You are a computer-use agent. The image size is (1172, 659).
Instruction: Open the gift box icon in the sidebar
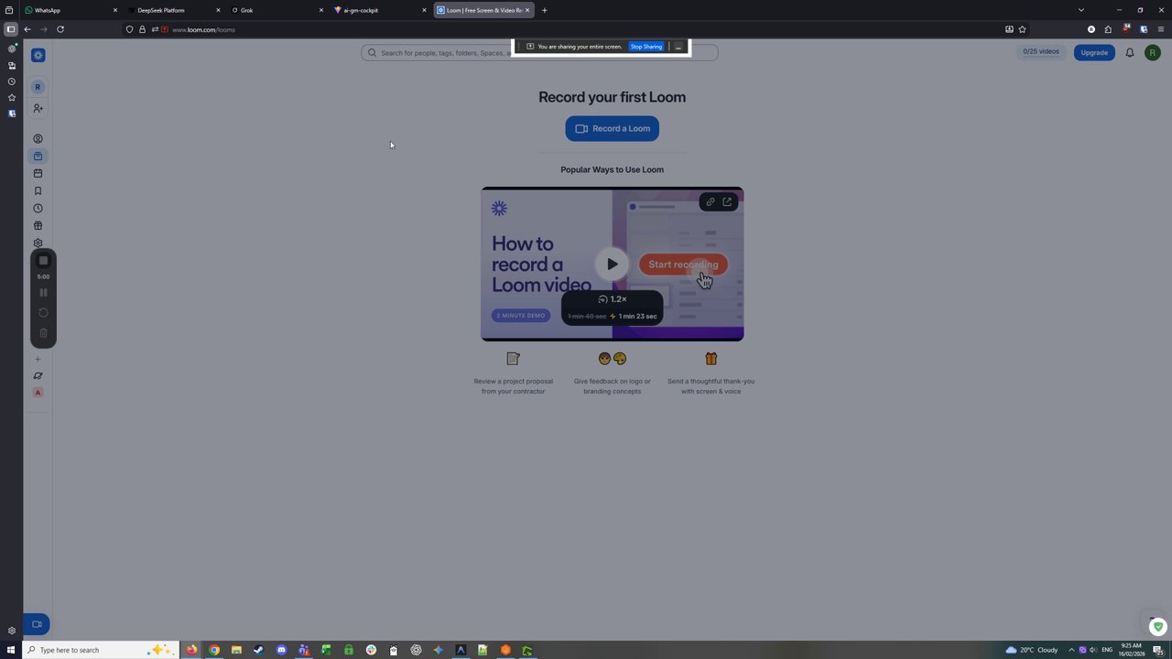38,226
